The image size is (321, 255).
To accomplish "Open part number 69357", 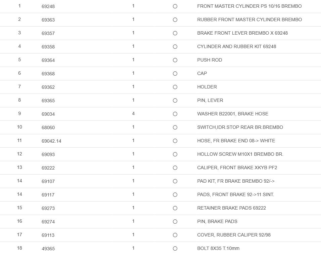I will coord(48,33).
